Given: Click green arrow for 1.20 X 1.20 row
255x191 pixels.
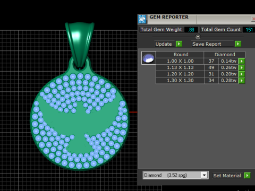Looking at the screenshot, I should click(242, 74).
